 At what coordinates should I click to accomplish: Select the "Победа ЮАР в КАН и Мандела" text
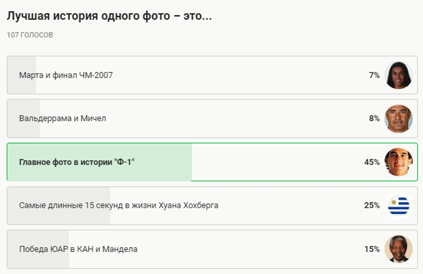coord(78,249)
